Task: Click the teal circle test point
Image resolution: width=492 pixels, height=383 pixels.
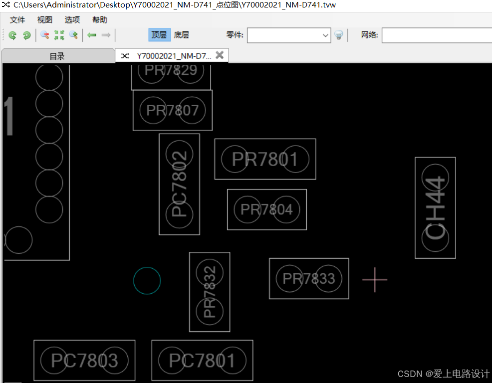Action: pos(147,280)
